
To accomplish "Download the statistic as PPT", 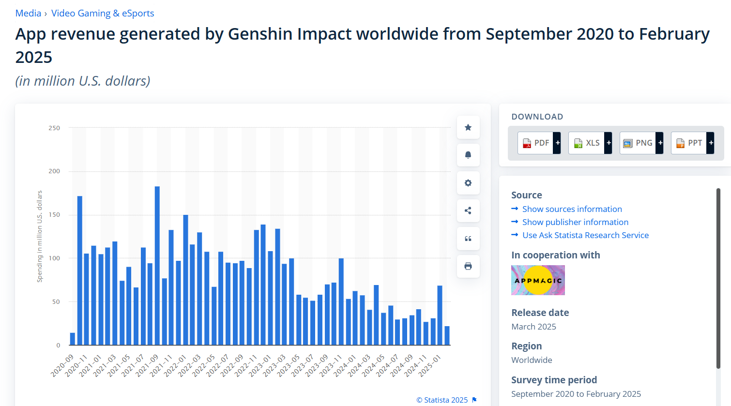I will click(x=689, y=143).
